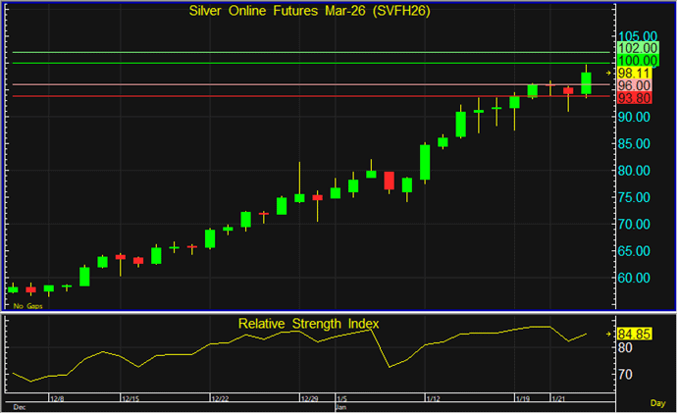678x414 pixels.
Task: Select the green 100.00 price level label
Action: tap(637, 61)
